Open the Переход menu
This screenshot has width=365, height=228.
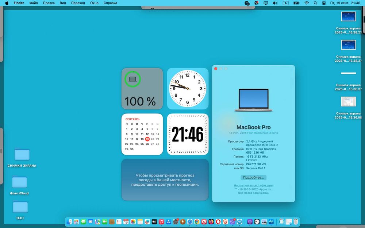pos(78,3)
